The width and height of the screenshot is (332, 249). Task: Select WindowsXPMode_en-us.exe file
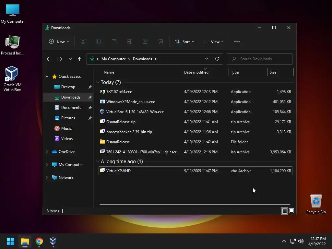(x=196, y=101)
